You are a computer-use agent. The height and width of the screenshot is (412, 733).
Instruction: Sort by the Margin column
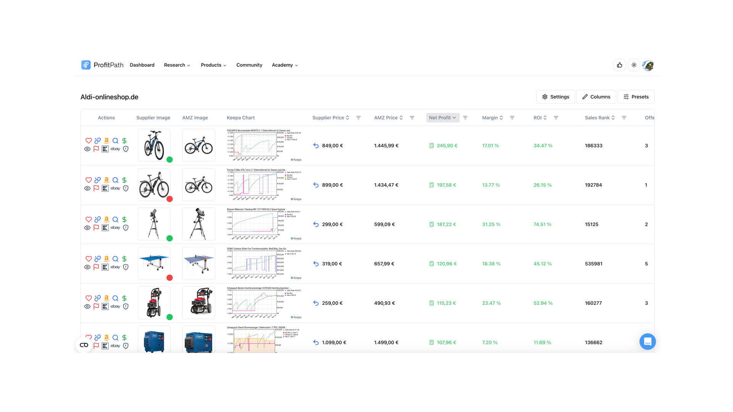click(492, 118)
